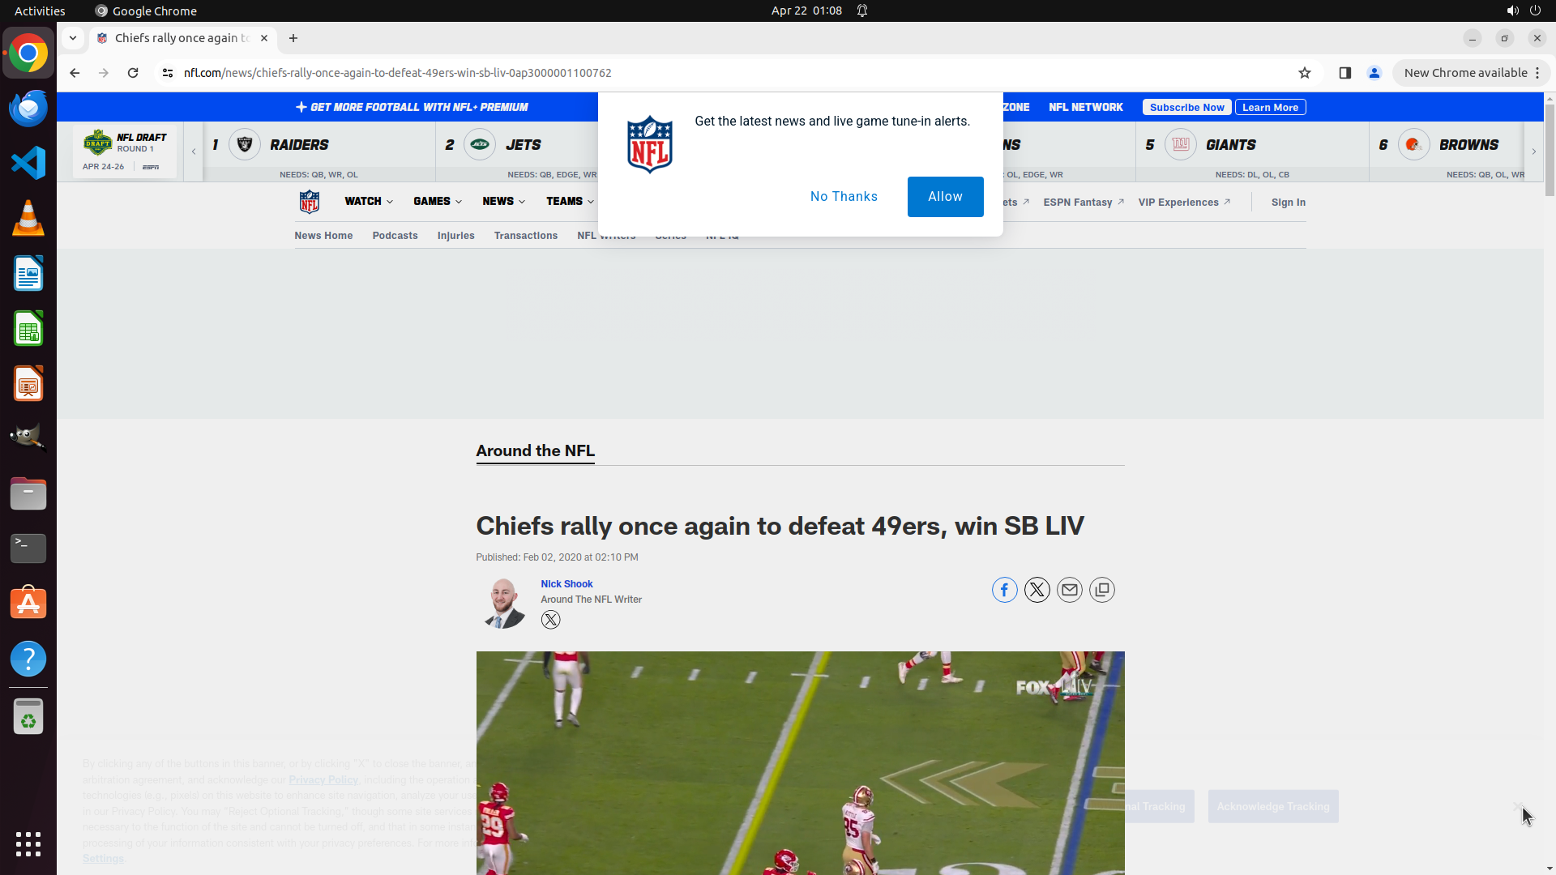Copy article link icon
The height and width of the screenshot is (875, 1556).
[1101, 590]
